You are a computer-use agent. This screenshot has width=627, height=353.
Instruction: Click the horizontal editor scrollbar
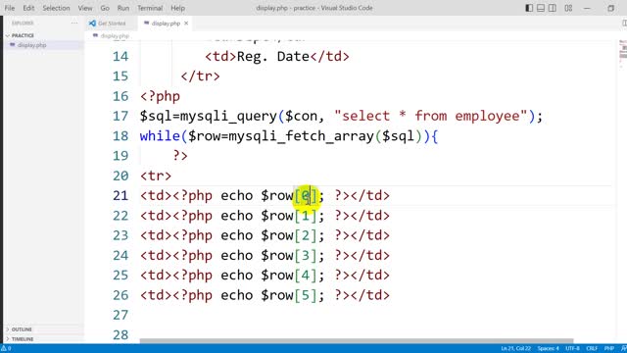click(x=357, y=341)
